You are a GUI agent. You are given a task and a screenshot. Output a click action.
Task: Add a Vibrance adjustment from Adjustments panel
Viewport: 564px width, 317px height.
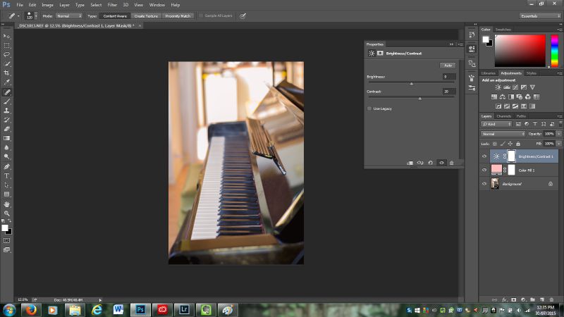click(532, 87)
